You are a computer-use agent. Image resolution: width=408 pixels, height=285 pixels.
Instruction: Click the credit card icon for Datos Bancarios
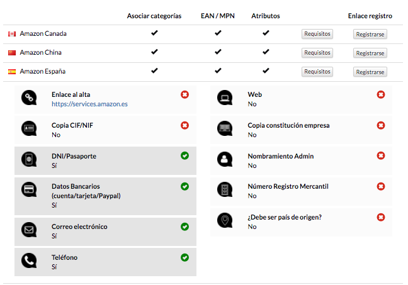click(x=29, y=189)
